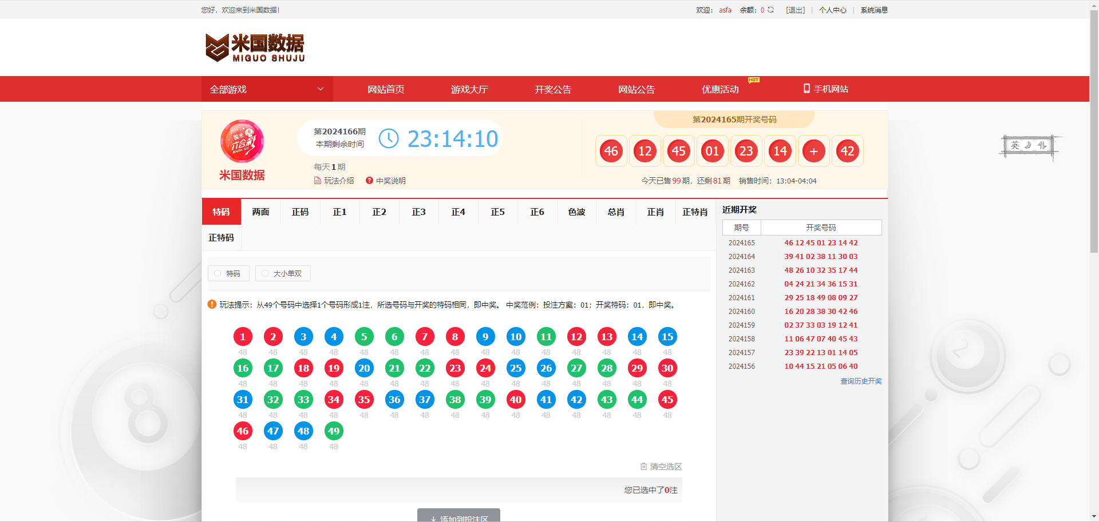This screenshot has width=1099, height=522.
Task: Switch to the 色波 tab
Action: [576, 212]
